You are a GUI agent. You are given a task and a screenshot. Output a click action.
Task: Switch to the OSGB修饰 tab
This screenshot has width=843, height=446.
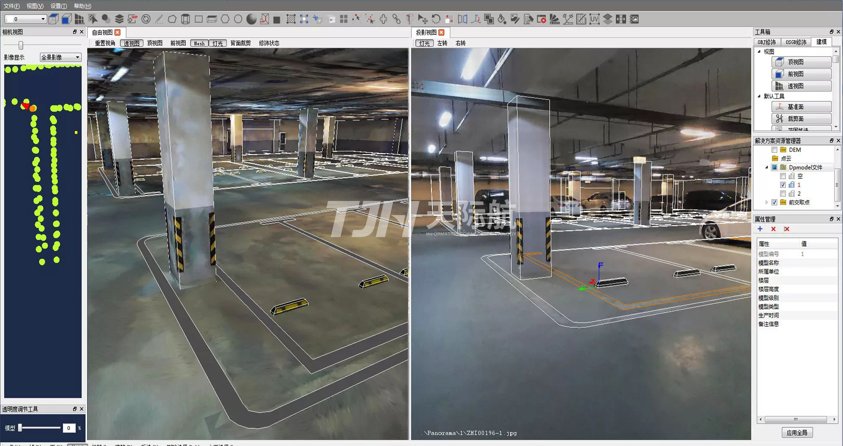tap(796, 42)
